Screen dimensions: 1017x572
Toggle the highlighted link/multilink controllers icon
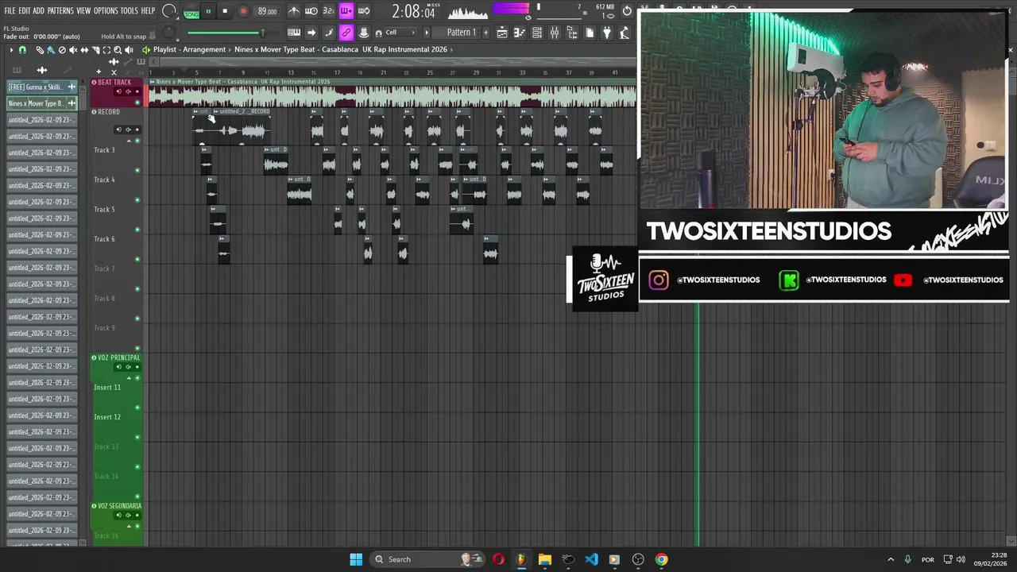pyautogui.click(x=346, y=33)
